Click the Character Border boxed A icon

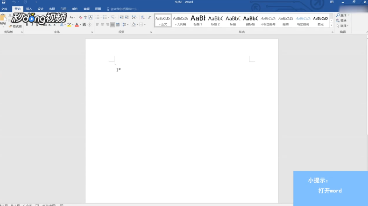pos(90,17)
